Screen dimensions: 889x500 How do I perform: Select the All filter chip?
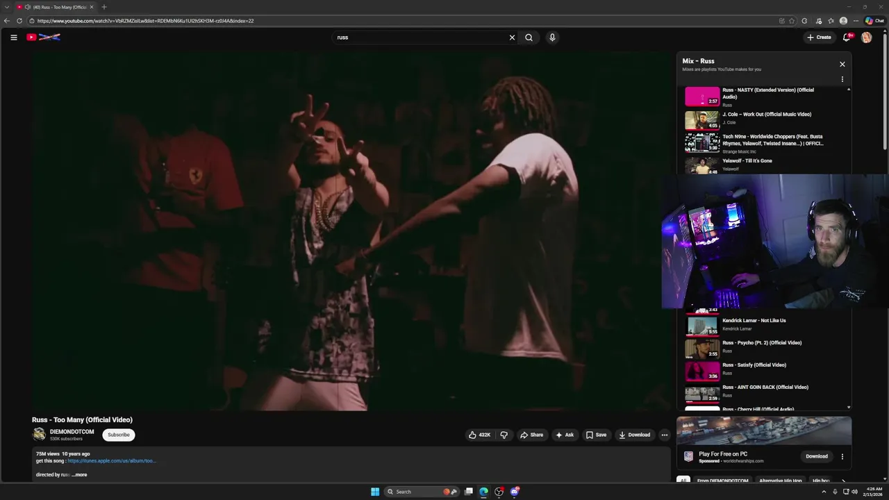point(683,481)
